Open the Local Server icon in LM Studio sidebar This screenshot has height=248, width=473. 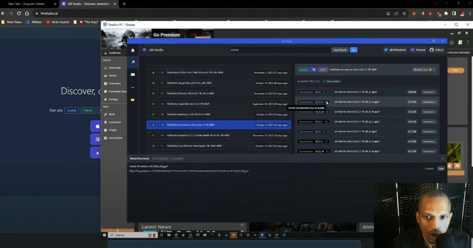(133, 87)
